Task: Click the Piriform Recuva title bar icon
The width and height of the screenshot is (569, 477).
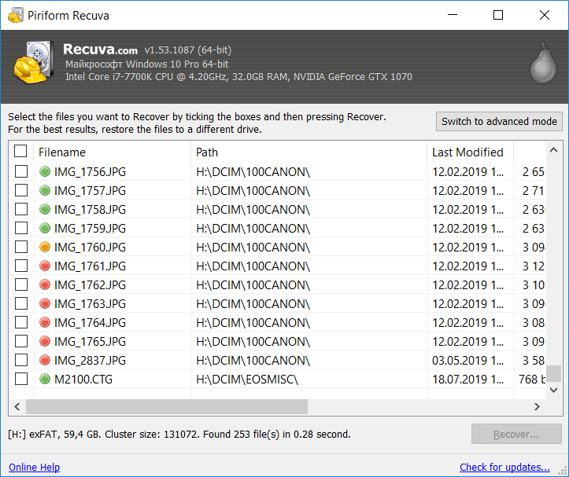Action: point(16,15)
